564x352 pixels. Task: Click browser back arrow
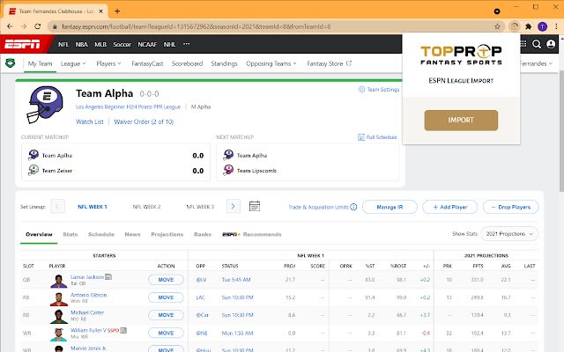coord(10,26)
